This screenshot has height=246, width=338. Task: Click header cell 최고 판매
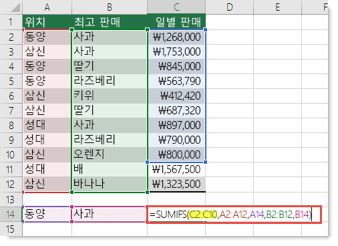click(x=110, y=22)
